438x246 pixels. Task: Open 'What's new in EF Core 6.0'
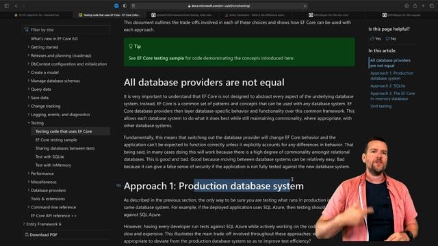(x=54, y=39)
